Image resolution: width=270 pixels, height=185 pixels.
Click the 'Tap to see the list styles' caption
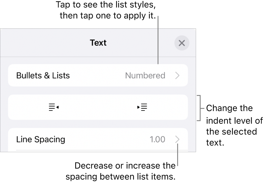pos(106,10)
